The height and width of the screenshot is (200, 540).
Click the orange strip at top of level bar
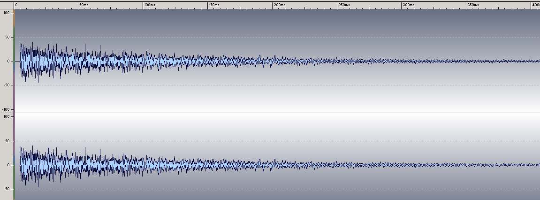tap(14, 17)
